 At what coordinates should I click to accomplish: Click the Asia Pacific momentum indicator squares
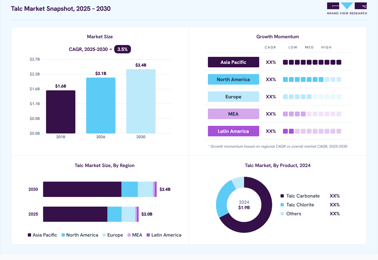click(x=312, y=62)
